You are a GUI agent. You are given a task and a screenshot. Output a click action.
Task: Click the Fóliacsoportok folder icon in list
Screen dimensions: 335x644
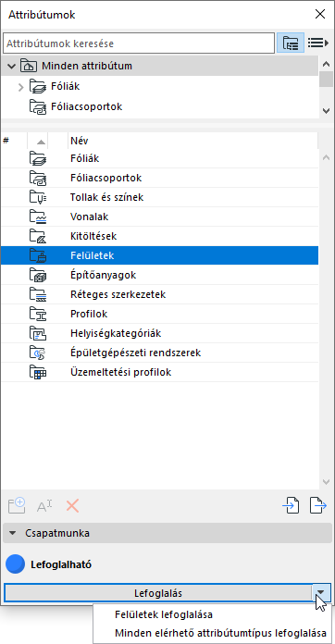[x=39, y=178]
